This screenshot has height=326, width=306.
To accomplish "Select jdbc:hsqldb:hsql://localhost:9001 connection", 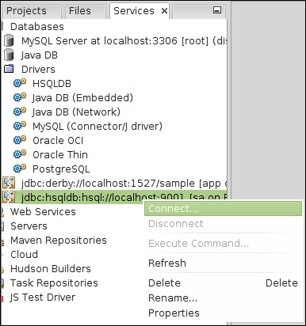I will (x=124, y=197).
